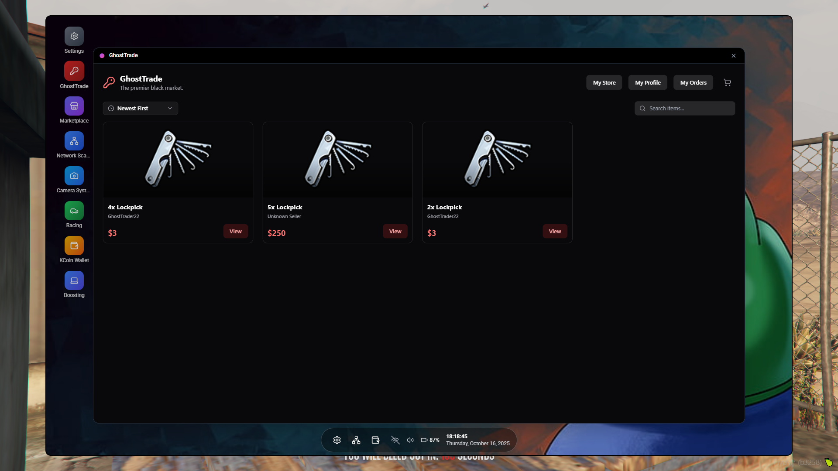The width and height of the screenshot is (838, 471).
Task: Open the shopping cart icon
Action: point(727,82)
